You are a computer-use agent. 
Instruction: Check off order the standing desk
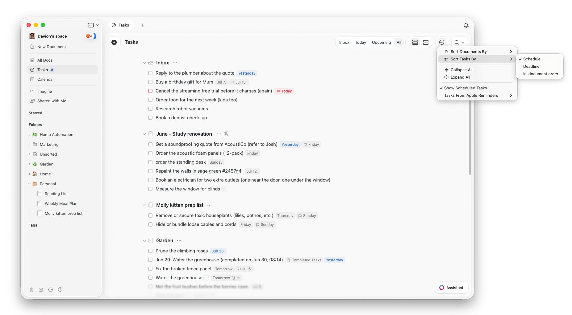150,162
